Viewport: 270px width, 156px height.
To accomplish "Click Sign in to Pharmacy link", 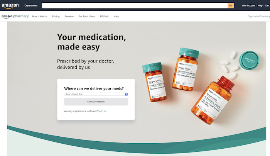I will 259,16.
